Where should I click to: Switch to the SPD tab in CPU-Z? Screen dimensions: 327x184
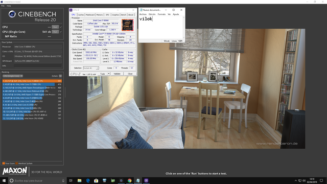coord(107,15)
